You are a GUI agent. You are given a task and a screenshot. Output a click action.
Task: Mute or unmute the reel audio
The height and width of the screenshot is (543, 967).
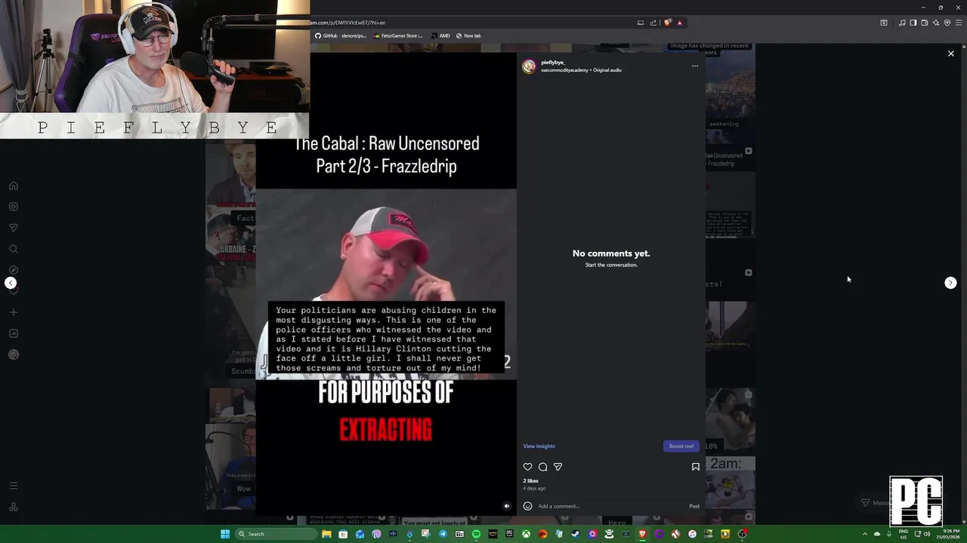pyautogui.click(x=507, y=506)
